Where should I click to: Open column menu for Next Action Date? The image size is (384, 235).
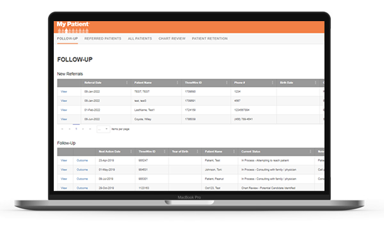[131, 152]
